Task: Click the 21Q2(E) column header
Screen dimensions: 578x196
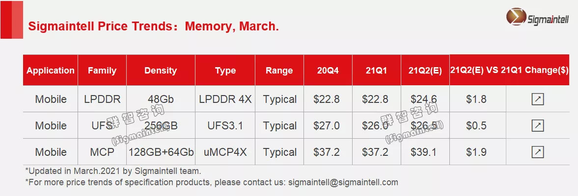Action: tap(425, 71)
